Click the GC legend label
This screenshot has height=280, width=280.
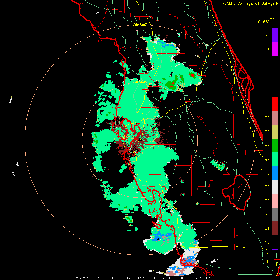coord(267,214)
